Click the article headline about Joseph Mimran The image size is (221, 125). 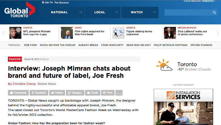[x=69, y=72]
